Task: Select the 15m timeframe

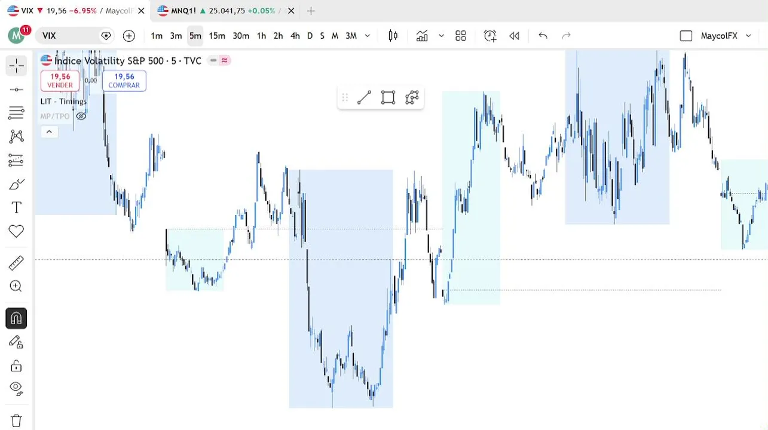Action: (x=217, y=36)
